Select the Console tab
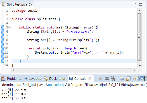This screenshot has width=147, height=103. pos(80,79)
